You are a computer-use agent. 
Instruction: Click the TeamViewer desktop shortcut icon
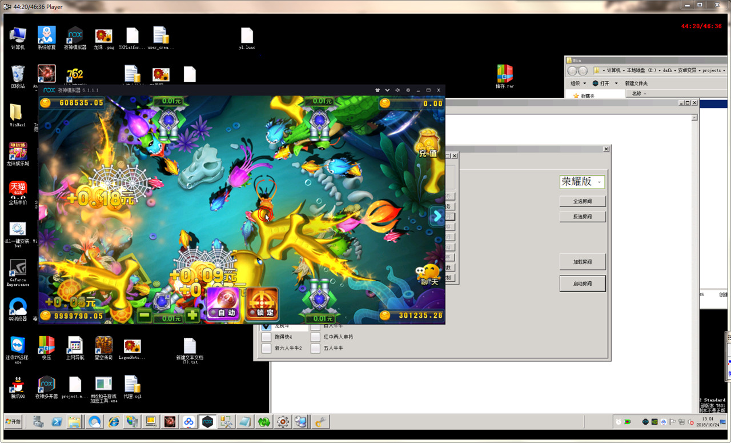(18, 345)
